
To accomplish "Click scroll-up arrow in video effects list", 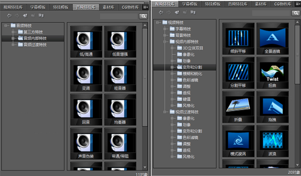I will tap(297, 22).
